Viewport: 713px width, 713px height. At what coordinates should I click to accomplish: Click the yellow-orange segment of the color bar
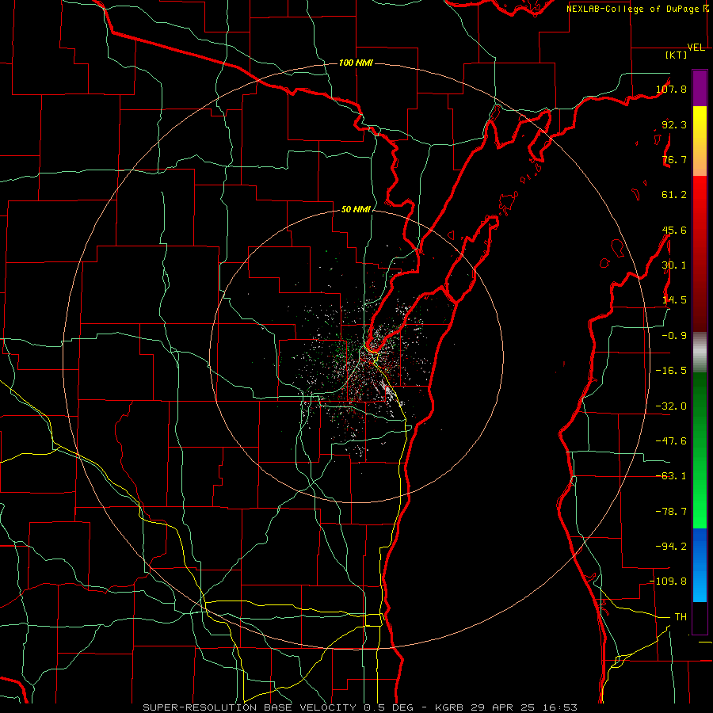[700, 141]
